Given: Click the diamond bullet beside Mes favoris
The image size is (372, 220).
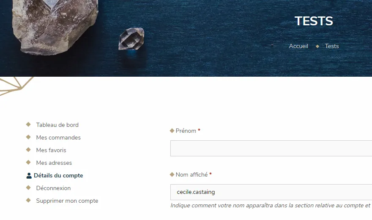Looking at the screenshot, I should (28, 150).
